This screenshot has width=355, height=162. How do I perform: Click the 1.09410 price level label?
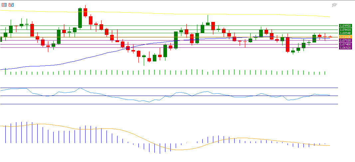pyautogui.click(x=345, y=30)
